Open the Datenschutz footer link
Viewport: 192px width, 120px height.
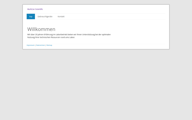(40, 45)
